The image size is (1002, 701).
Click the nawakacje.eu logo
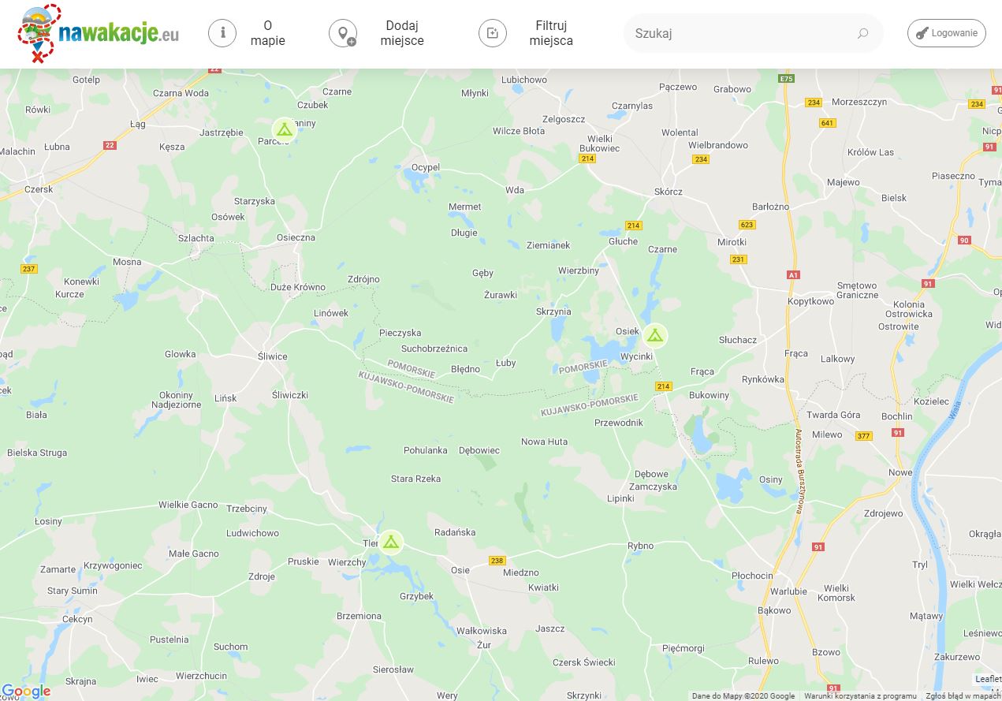98,34
